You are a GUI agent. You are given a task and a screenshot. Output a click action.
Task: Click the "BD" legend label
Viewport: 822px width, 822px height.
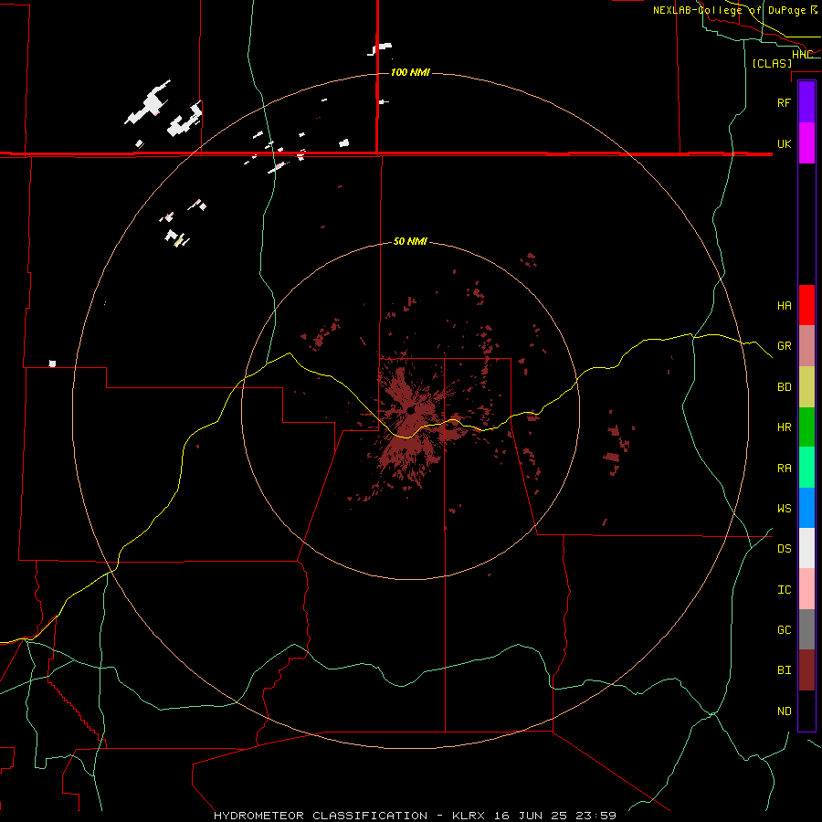point(784,387)
